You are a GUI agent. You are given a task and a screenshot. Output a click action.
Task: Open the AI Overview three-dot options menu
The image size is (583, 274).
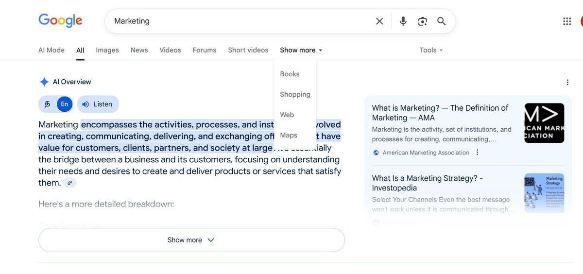568,83
